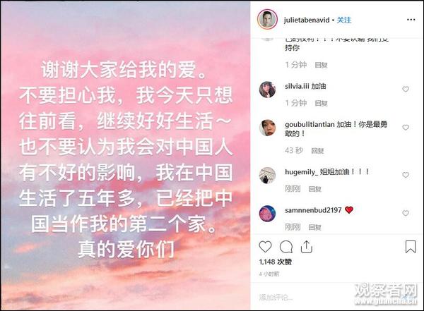
Task: Open julietabenavid profile avatar
Action: [267, 20]
